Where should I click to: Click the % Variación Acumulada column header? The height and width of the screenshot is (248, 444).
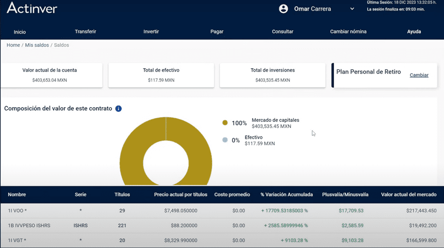point(287,194)
